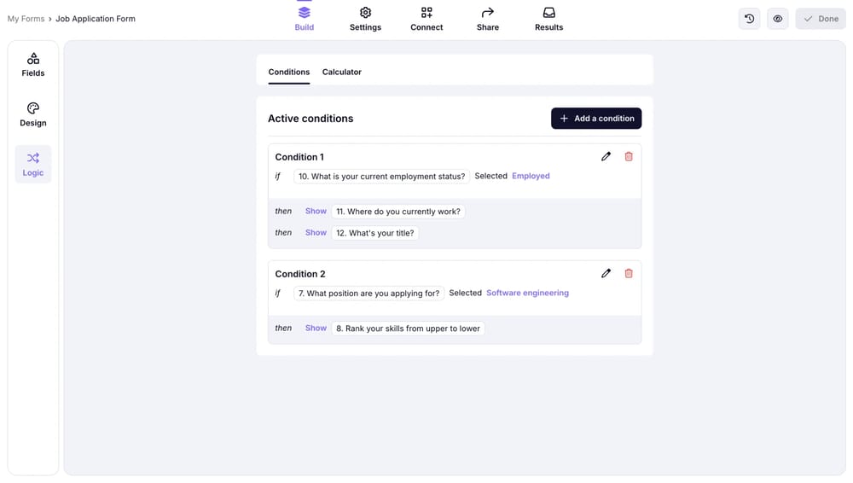Open the Design palette panel
Viewport: 853px width, 483px height.
point(33,114)
